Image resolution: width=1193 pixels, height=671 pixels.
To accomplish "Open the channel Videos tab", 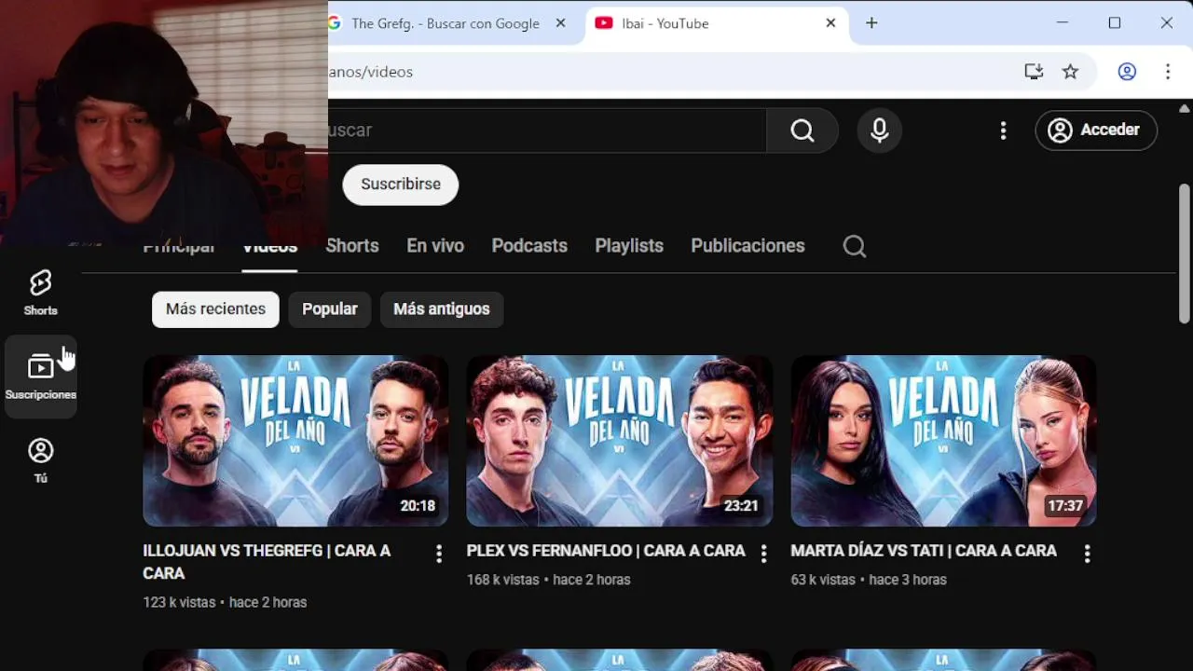I will [269, 246].
